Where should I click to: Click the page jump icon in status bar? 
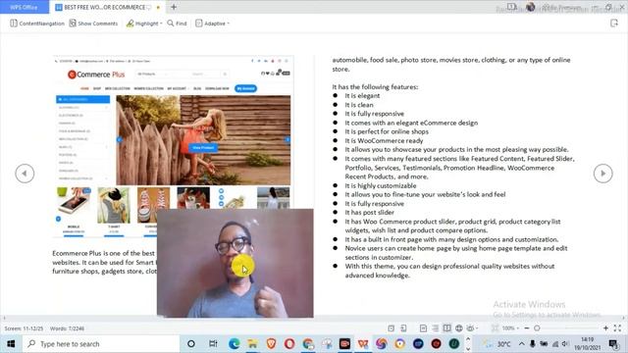(403, 328)
